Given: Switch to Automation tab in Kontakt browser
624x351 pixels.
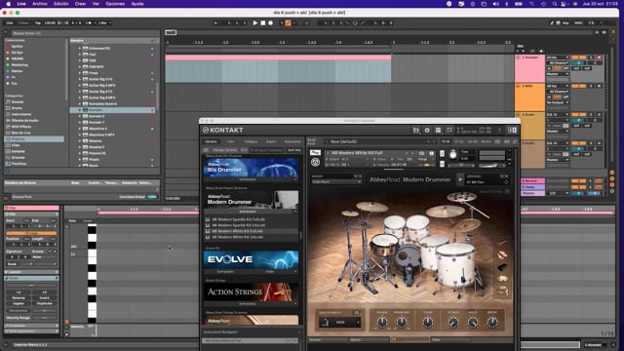Looking at the screenshot, I should tap(292, 141).
